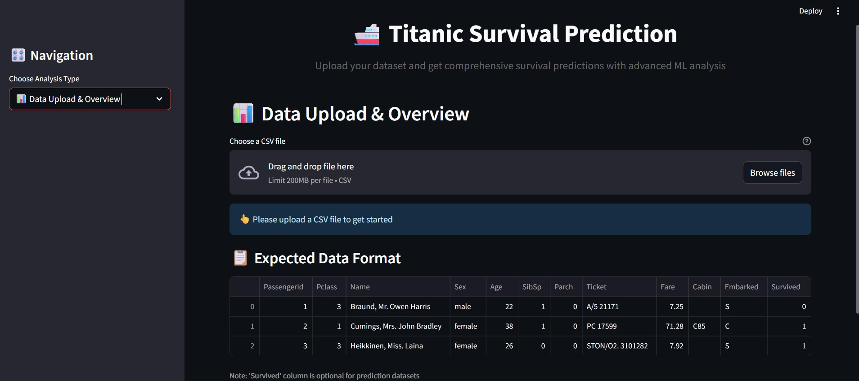Click the Browse files button
Screen dimensions: 859x381
[x=772, y=173]
